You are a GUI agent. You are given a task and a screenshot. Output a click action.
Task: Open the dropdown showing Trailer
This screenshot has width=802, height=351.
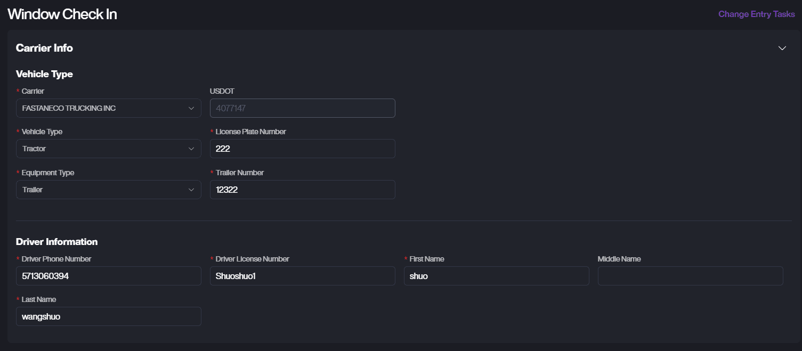tap(101, 190)
